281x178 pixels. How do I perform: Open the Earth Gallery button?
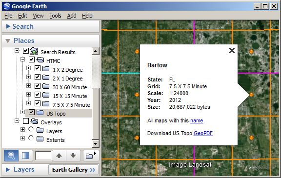(x=74, y=170)
